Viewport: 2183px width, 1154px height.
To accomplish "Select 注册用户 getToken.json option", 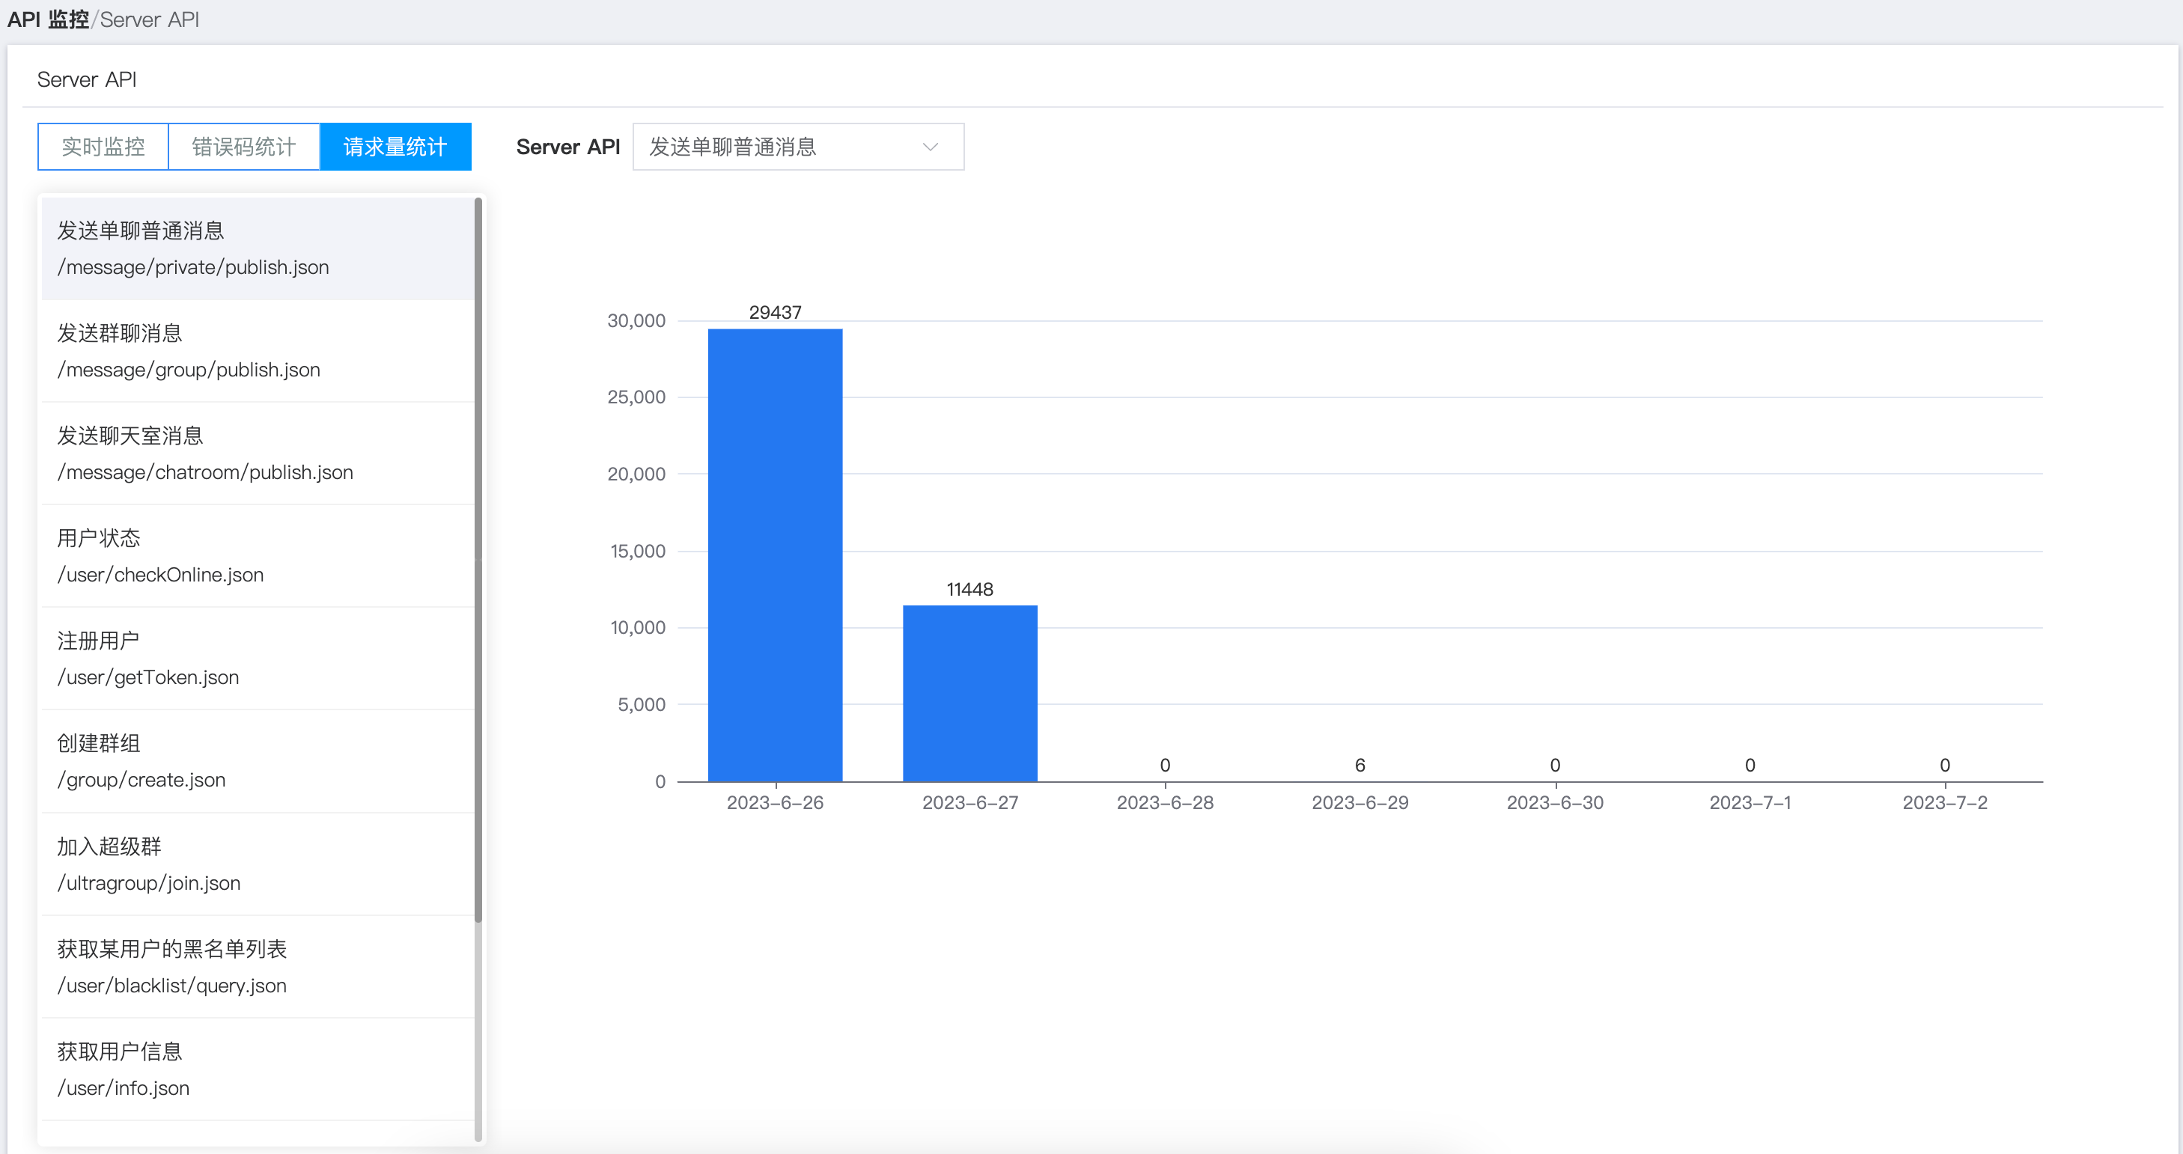I will (258, 659).
